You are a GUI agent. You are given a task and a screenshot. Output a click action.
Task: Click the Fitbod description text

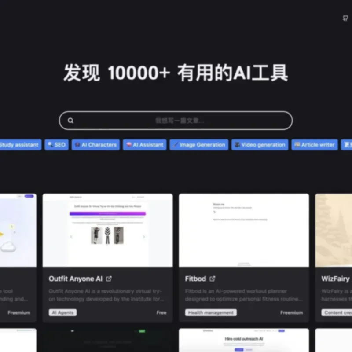244,295
